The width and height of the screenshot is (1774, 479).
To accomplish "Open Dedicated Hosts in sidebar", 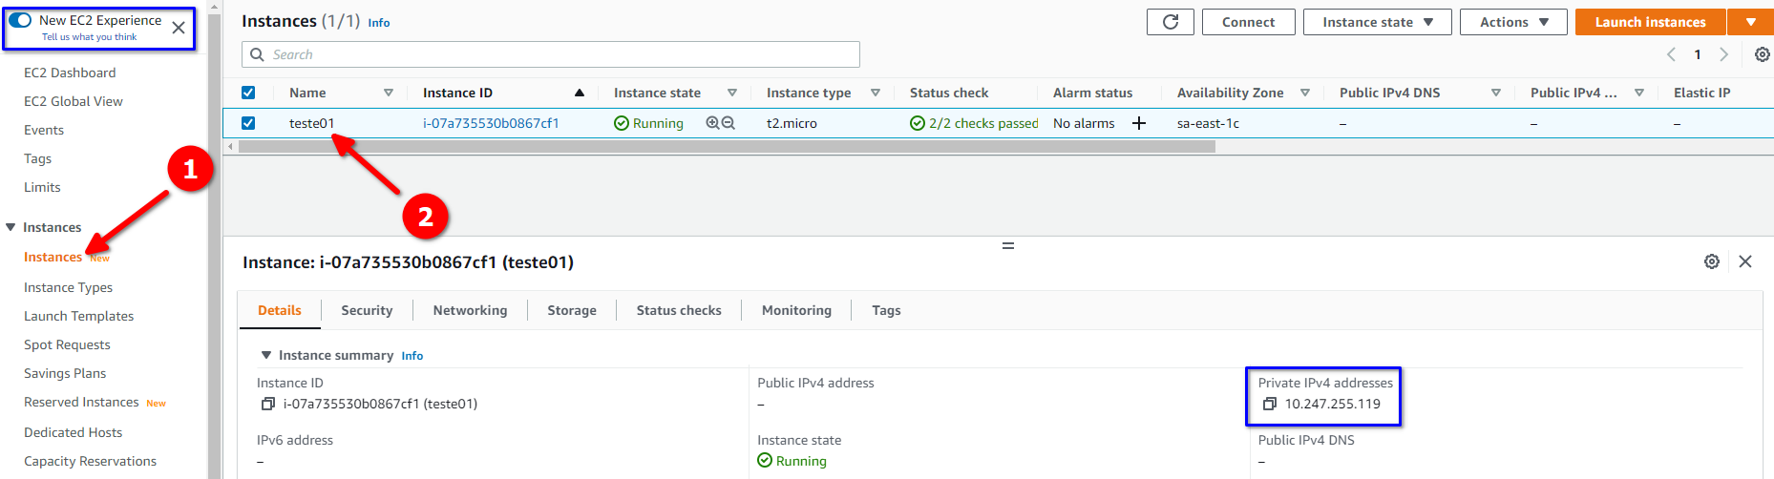I will 73,432.
